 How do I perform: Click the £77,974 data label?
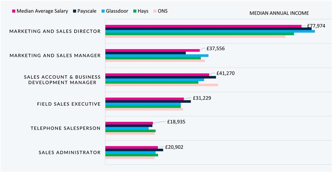pos(314,26)
